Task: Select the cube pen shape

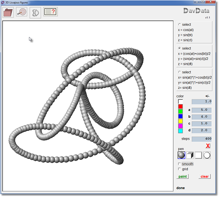Action: (190, 155)
